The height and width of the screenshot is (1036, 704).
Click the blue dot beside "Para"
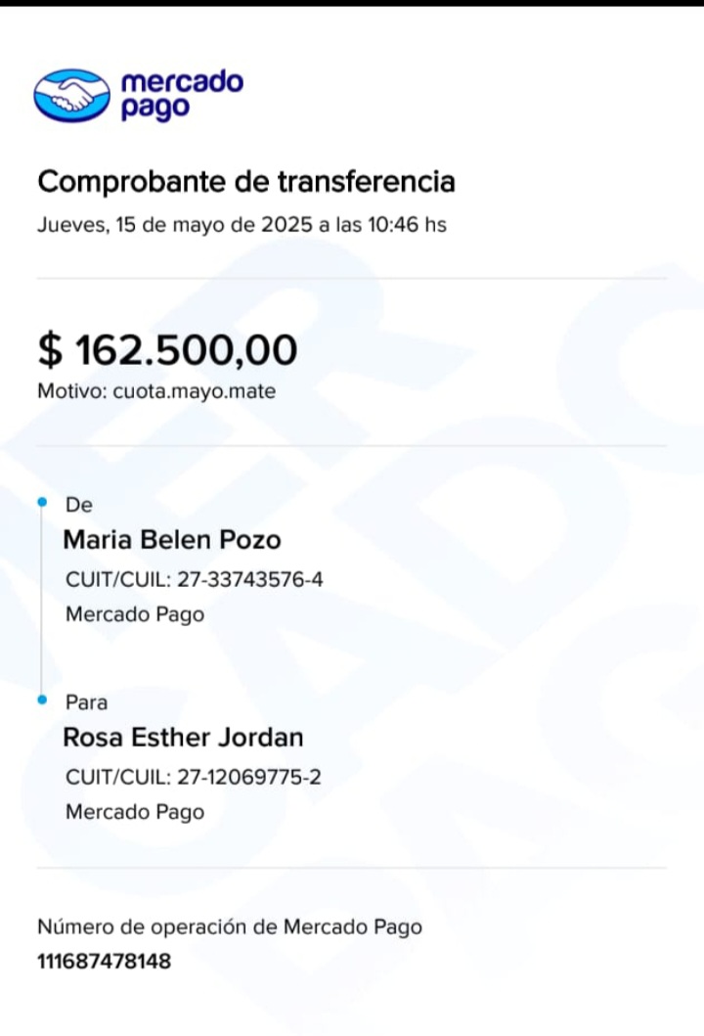(42, 700)
